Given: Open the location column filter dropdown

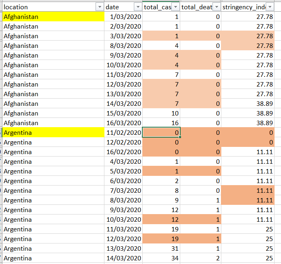Looking at the screenshot, I should [x=100, y=7].
